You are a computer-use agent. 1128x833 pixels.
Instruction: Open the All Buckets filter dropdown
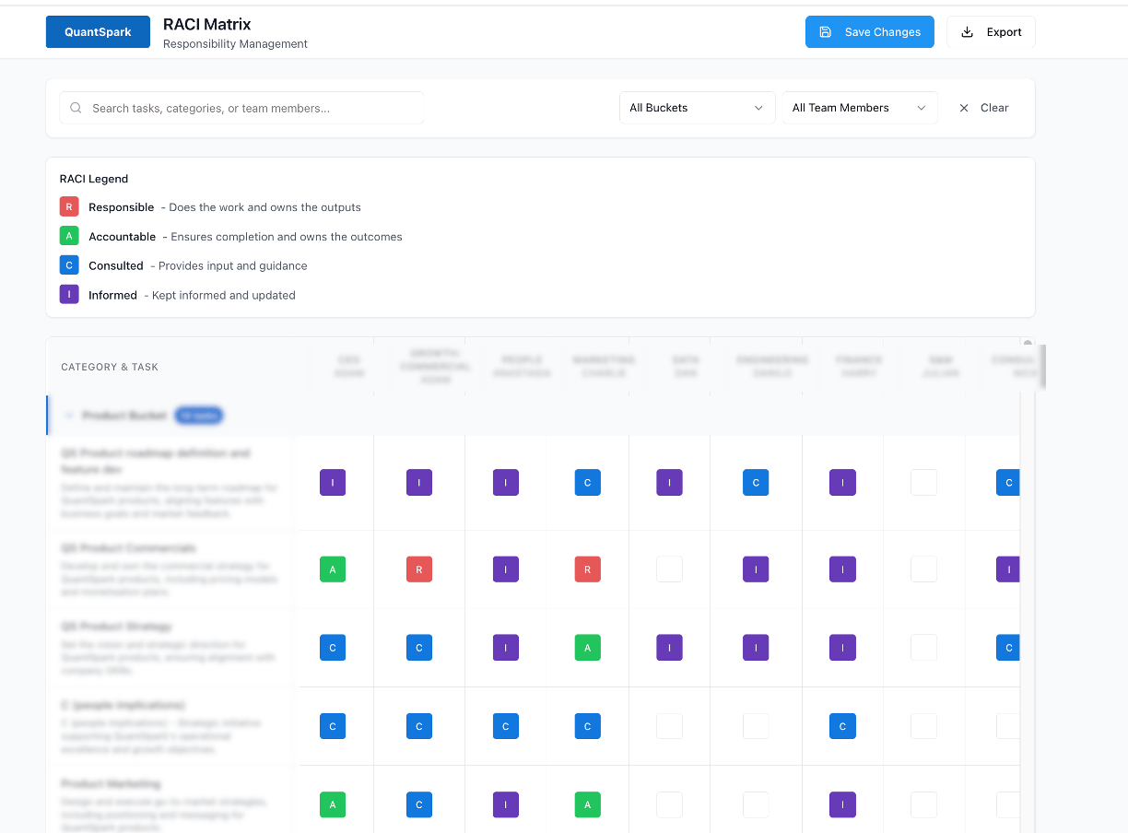tap(697, 108)
